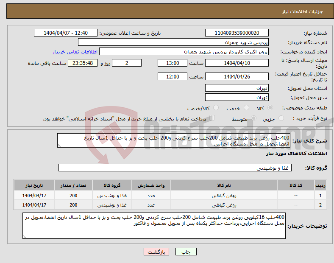
Task: Click quantity 200 in row 2
Action: coord(73,205)
